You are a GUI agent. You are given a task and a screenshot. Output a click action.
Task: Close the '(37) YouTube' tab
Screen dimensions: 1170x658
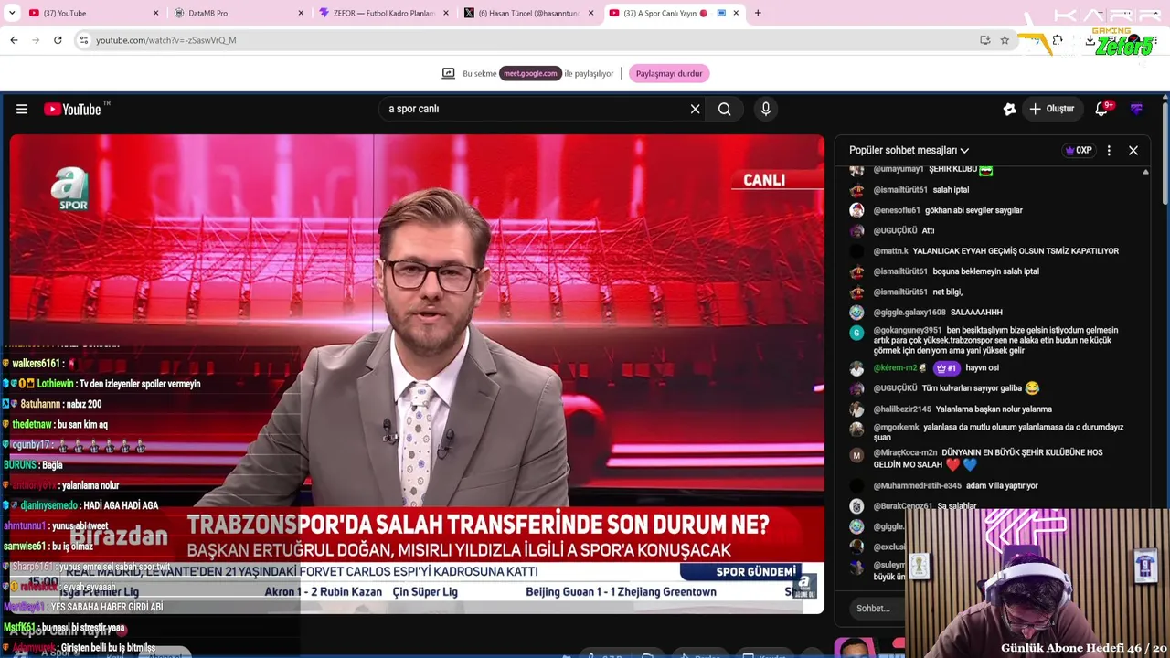tap(155, 13)
